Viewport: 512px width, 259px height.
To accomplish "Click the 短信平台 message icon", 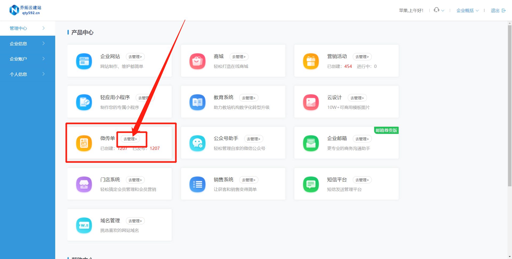I will 310,184.
